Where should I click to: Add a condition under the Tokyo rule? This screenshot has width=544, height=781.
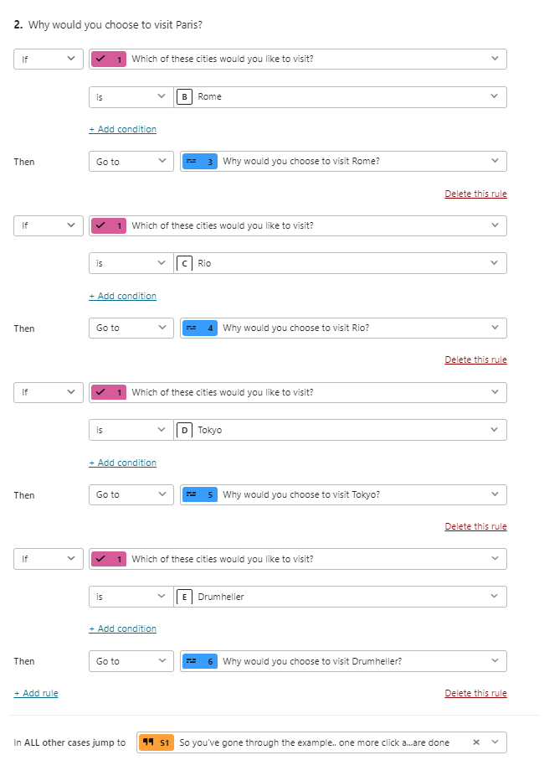[122, 463]
